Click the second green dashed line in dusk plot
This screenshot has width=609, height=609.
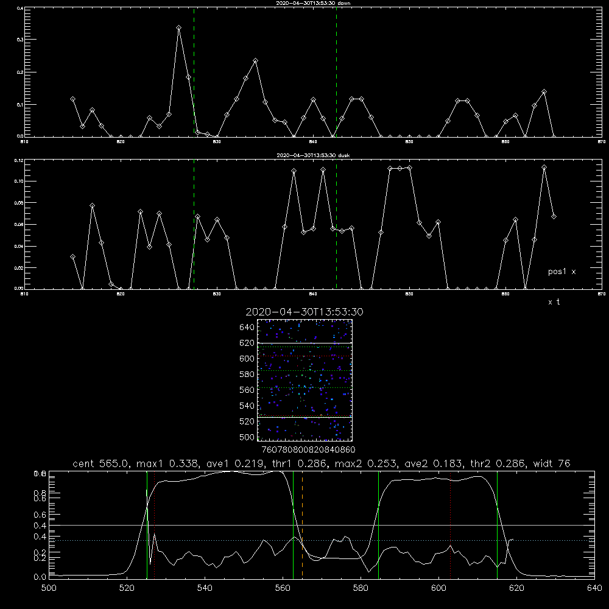click(x=336, y=225)
